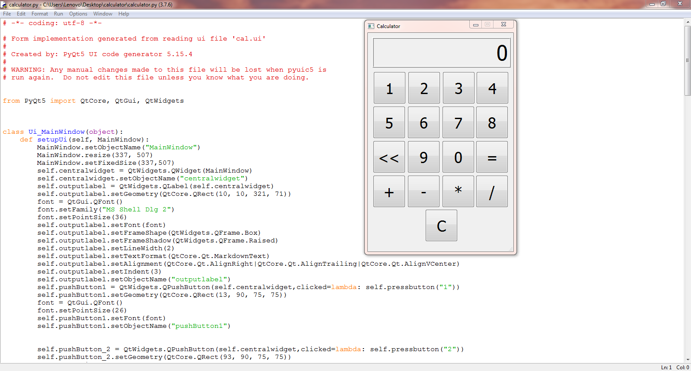Click the 'def setupUi' line

point(84,140)
